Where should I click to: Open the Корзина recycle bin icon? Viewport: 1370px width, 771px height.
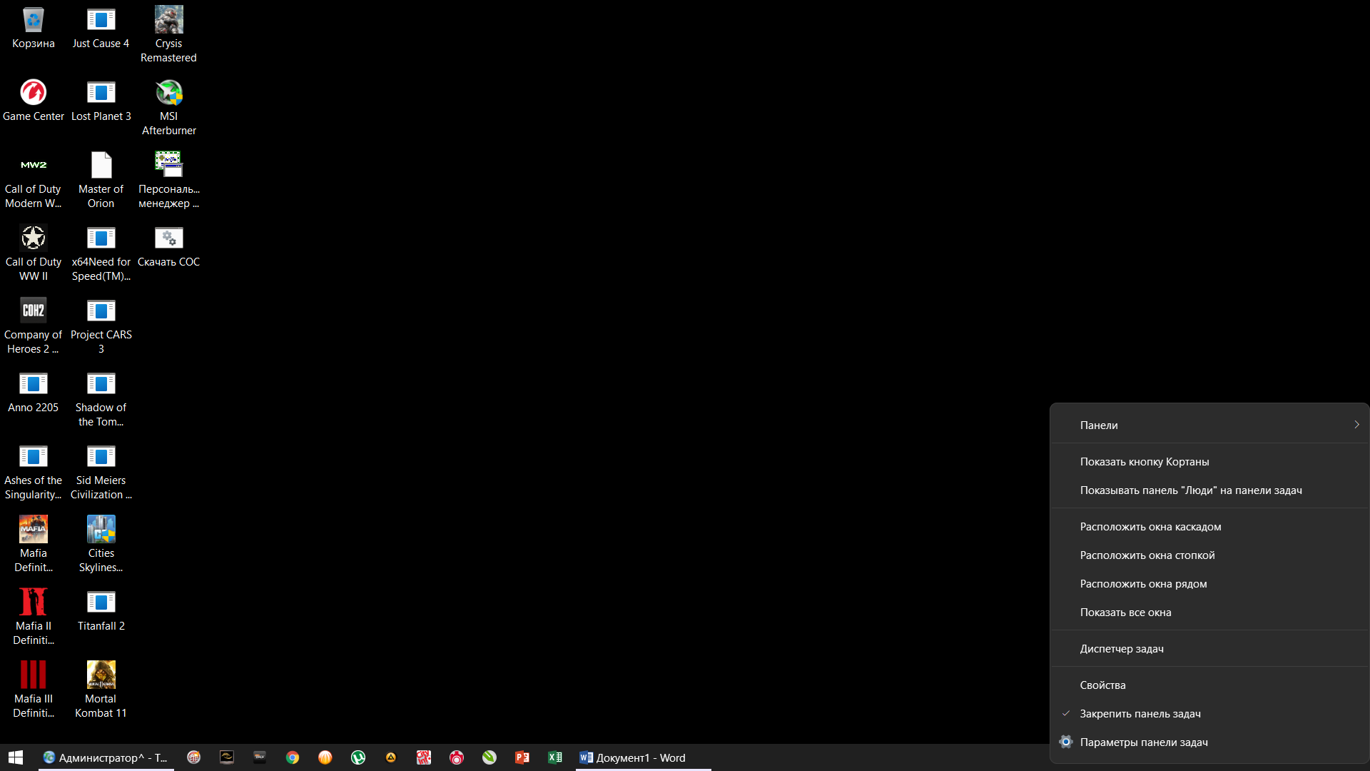pos(33,29)
